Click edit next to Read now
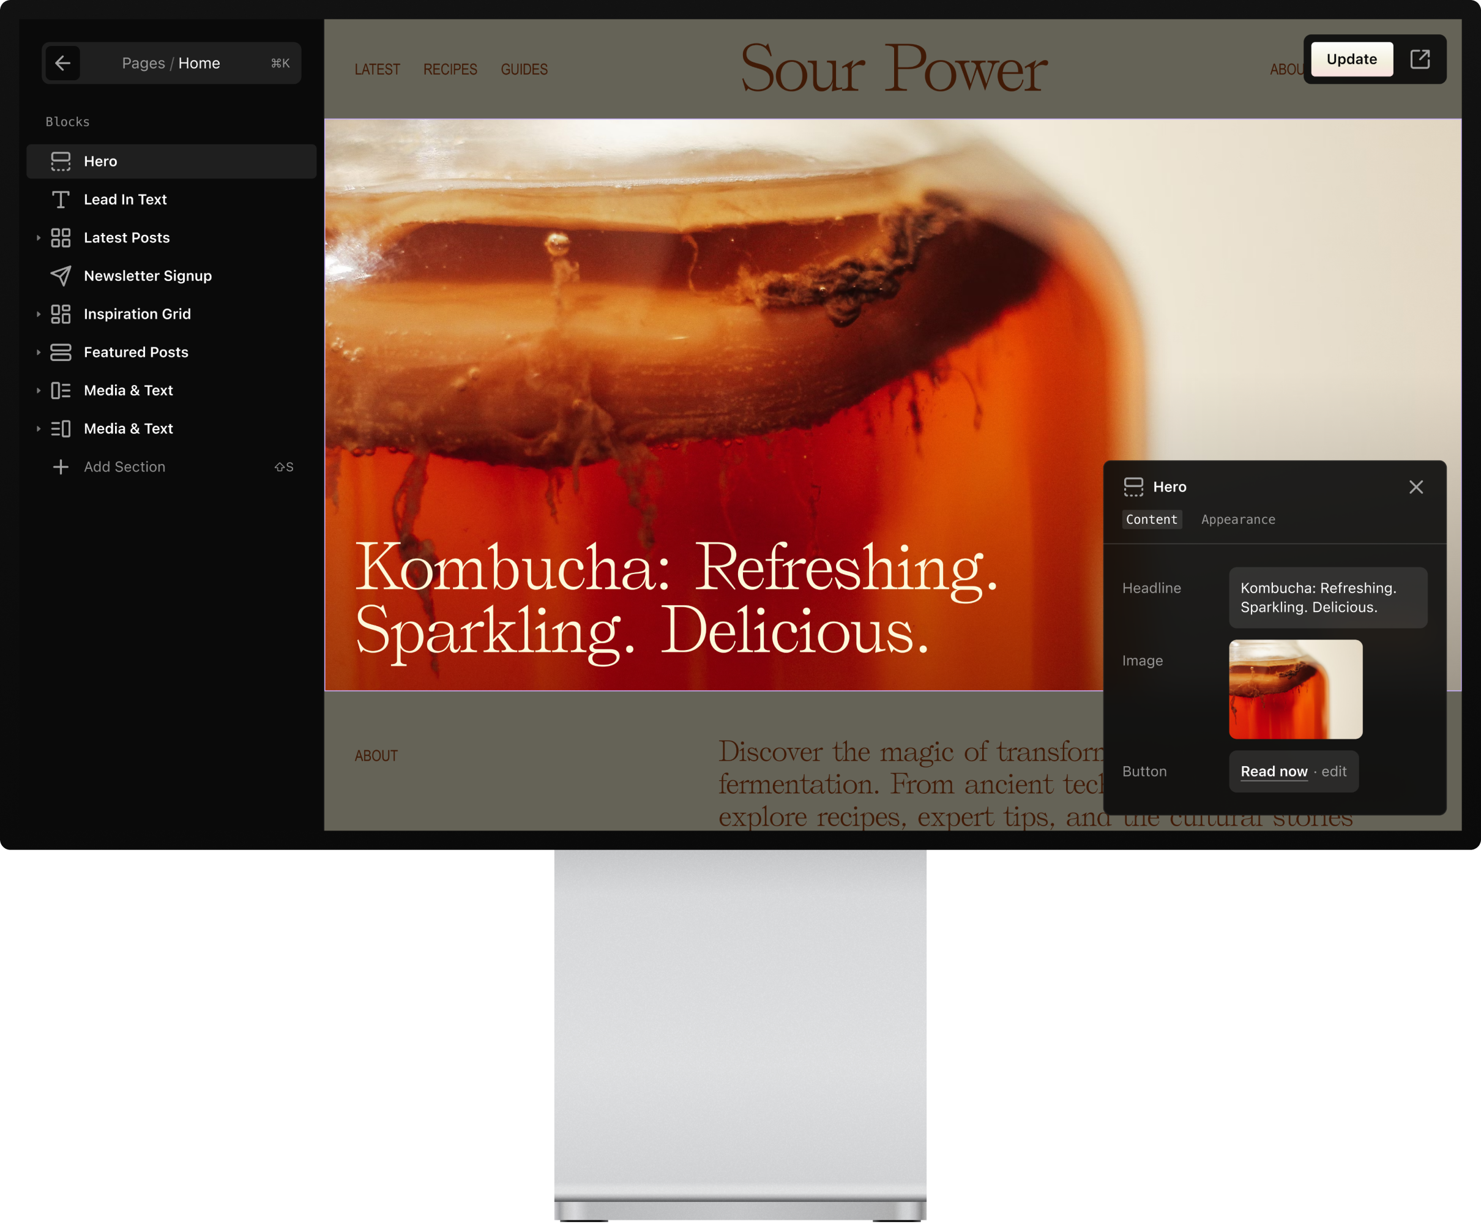The image size is (1481, 1224). (x=1334, y=771)
